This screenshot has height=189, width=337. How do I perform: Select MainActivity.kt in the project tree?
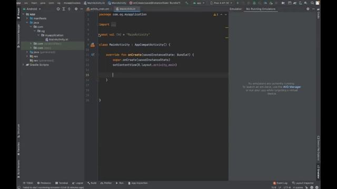click(x=57, y=39)
